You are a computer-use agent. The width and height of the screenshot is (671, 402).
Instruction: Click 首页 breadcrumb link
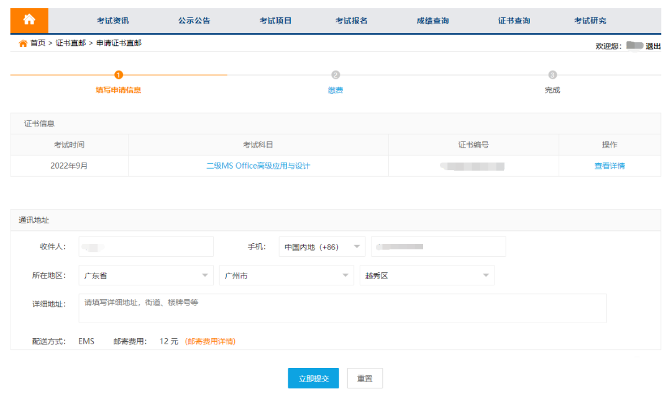38,43
